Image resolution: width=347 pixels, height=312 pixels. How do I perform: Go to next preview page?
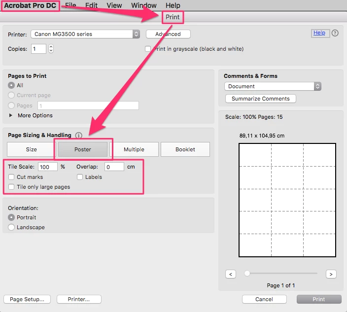331,274
